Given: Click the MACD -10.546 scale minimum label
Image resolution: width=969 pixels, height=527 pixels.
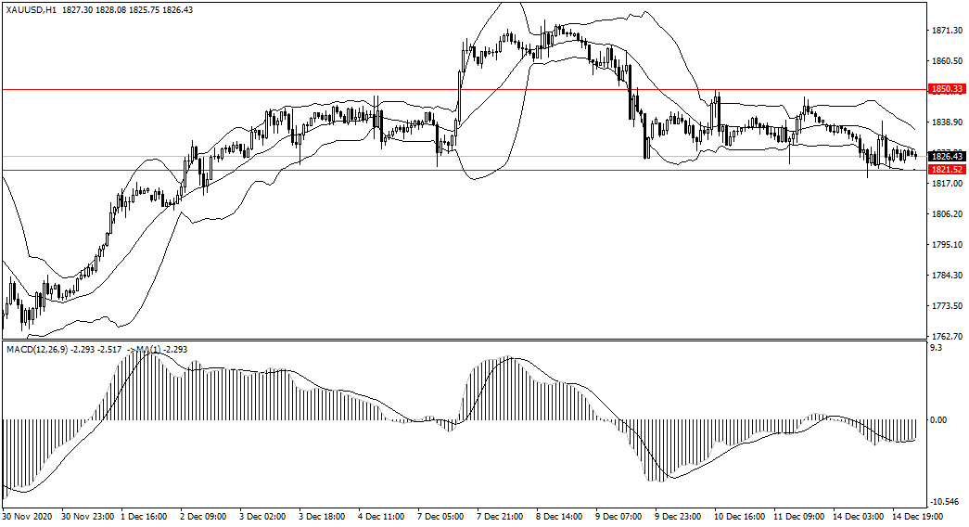Looking at the screenshot, I should [x=946, y=500].
